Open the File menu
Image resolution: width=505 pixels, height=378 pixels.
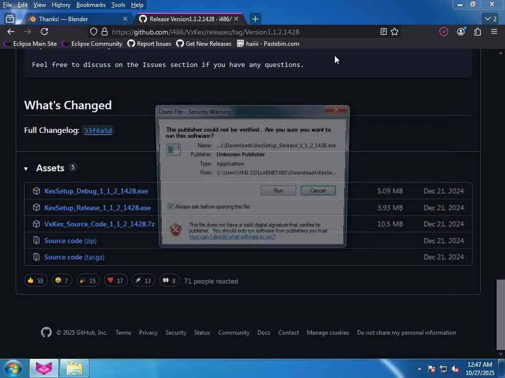[x=7, y=5]
